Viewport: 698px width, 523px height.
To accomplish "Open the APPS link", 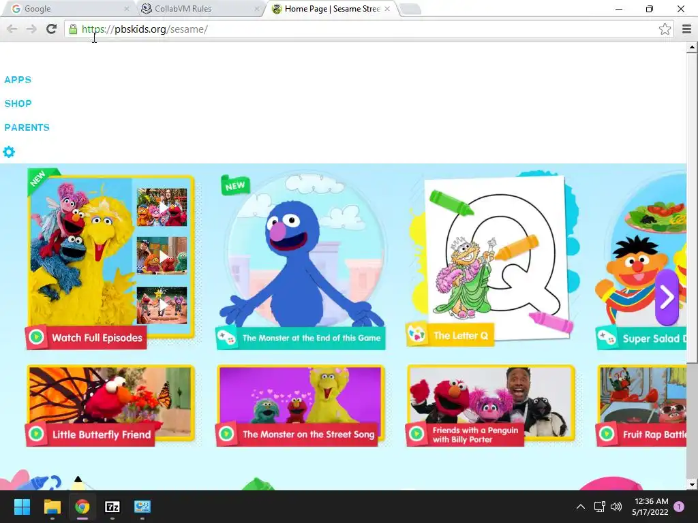I will 18,80.
